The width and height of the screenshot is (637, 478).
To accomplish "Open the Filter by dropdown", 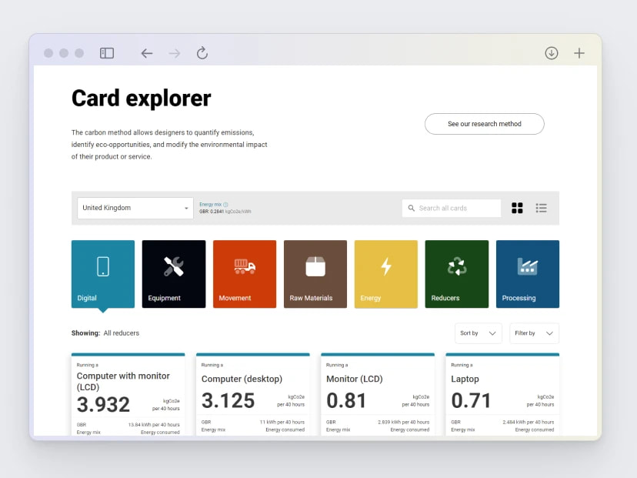I will (x=534, y=333).
